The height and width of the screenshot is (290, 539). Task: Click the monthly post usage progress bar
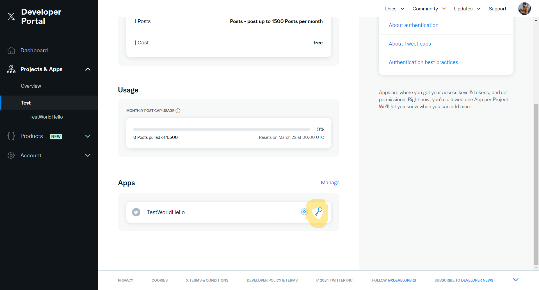pyautogui.click(x=221, y=129)
